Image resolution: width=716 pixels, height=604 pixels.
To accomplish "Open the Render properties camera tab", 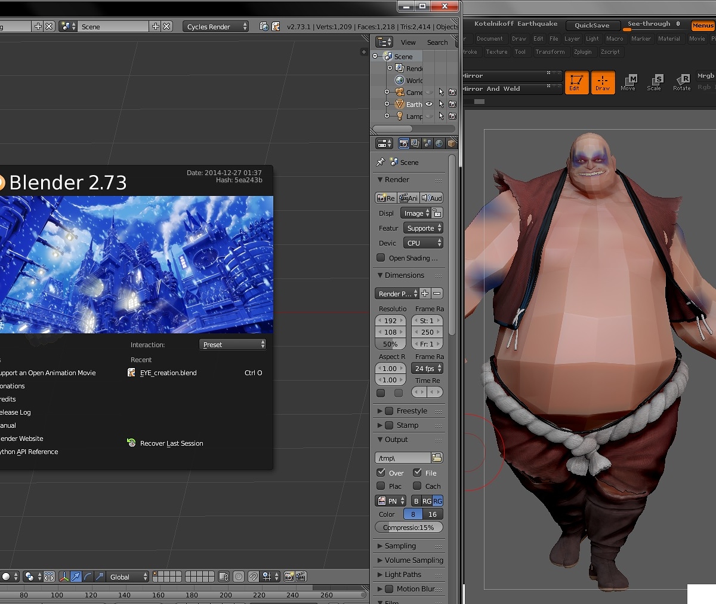I will coord(403,143).
